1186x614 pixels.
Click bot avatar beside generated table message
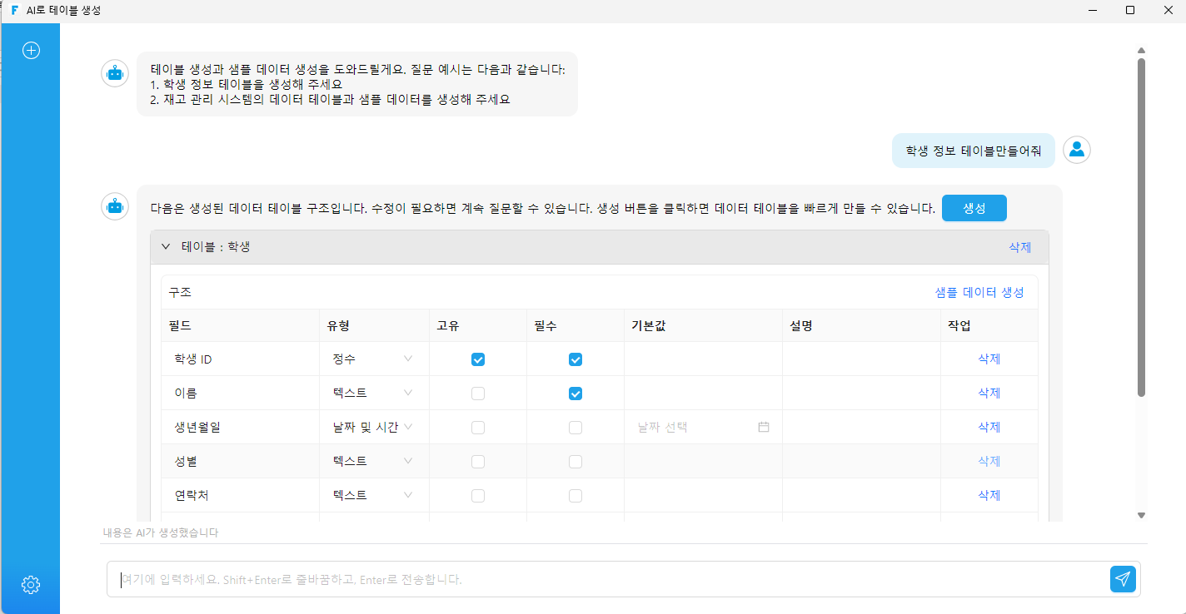click(115, 205)
